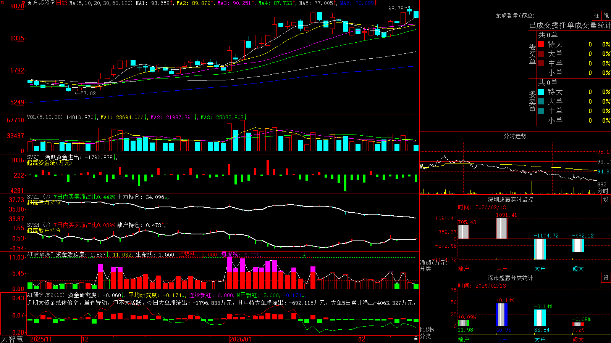Click the 大智慧 logo in the bottom-left corner
The image size is (611, 343).
12,339
